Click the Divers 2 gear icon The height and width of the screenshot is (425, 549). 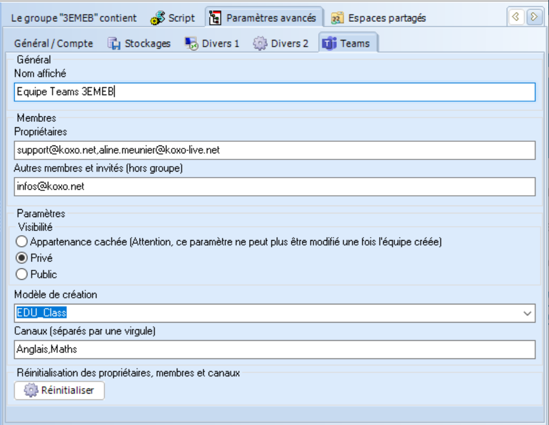pos(260,44)
